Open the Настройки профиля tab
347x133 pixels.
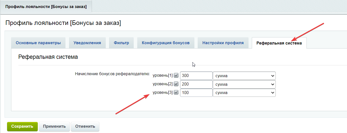click(x=223, y=43)
